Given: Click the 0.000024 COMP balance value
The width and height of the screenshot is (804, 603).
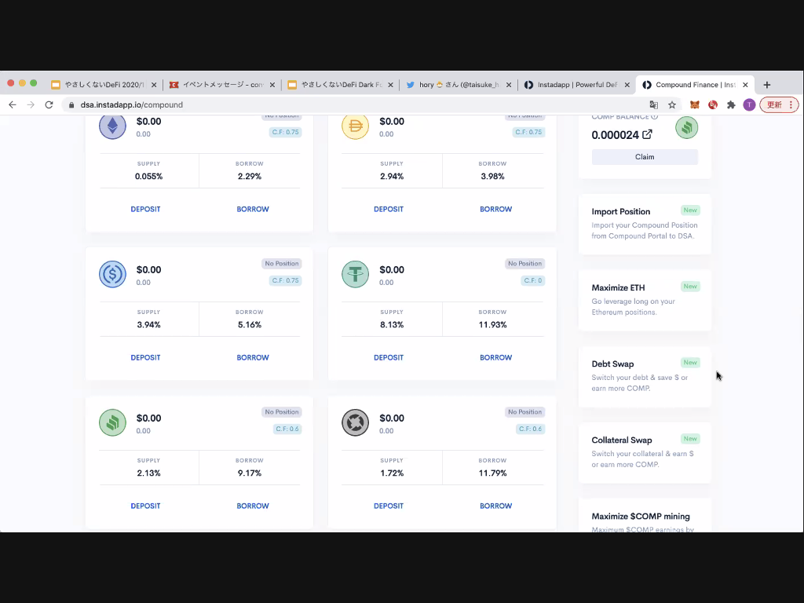Looking at the screenshot, I should pyautogui.click(x=616, y=135).
